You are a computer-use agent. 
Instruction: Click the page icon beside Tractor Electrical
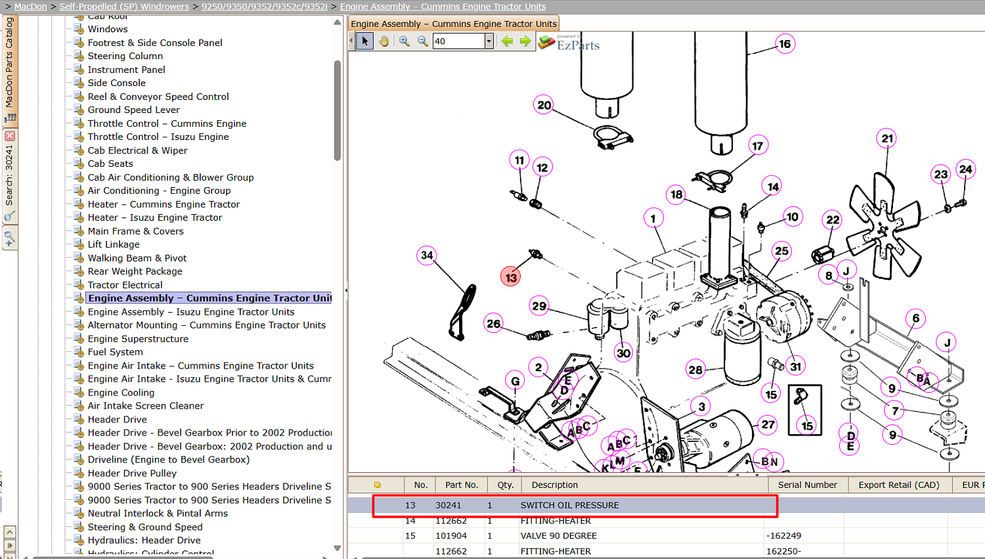[79, 285]
